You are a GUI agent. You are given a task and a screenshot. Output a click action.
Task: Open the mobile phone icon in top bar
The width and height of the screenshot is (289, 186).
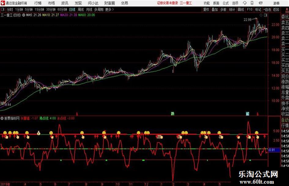pos(252,3)
